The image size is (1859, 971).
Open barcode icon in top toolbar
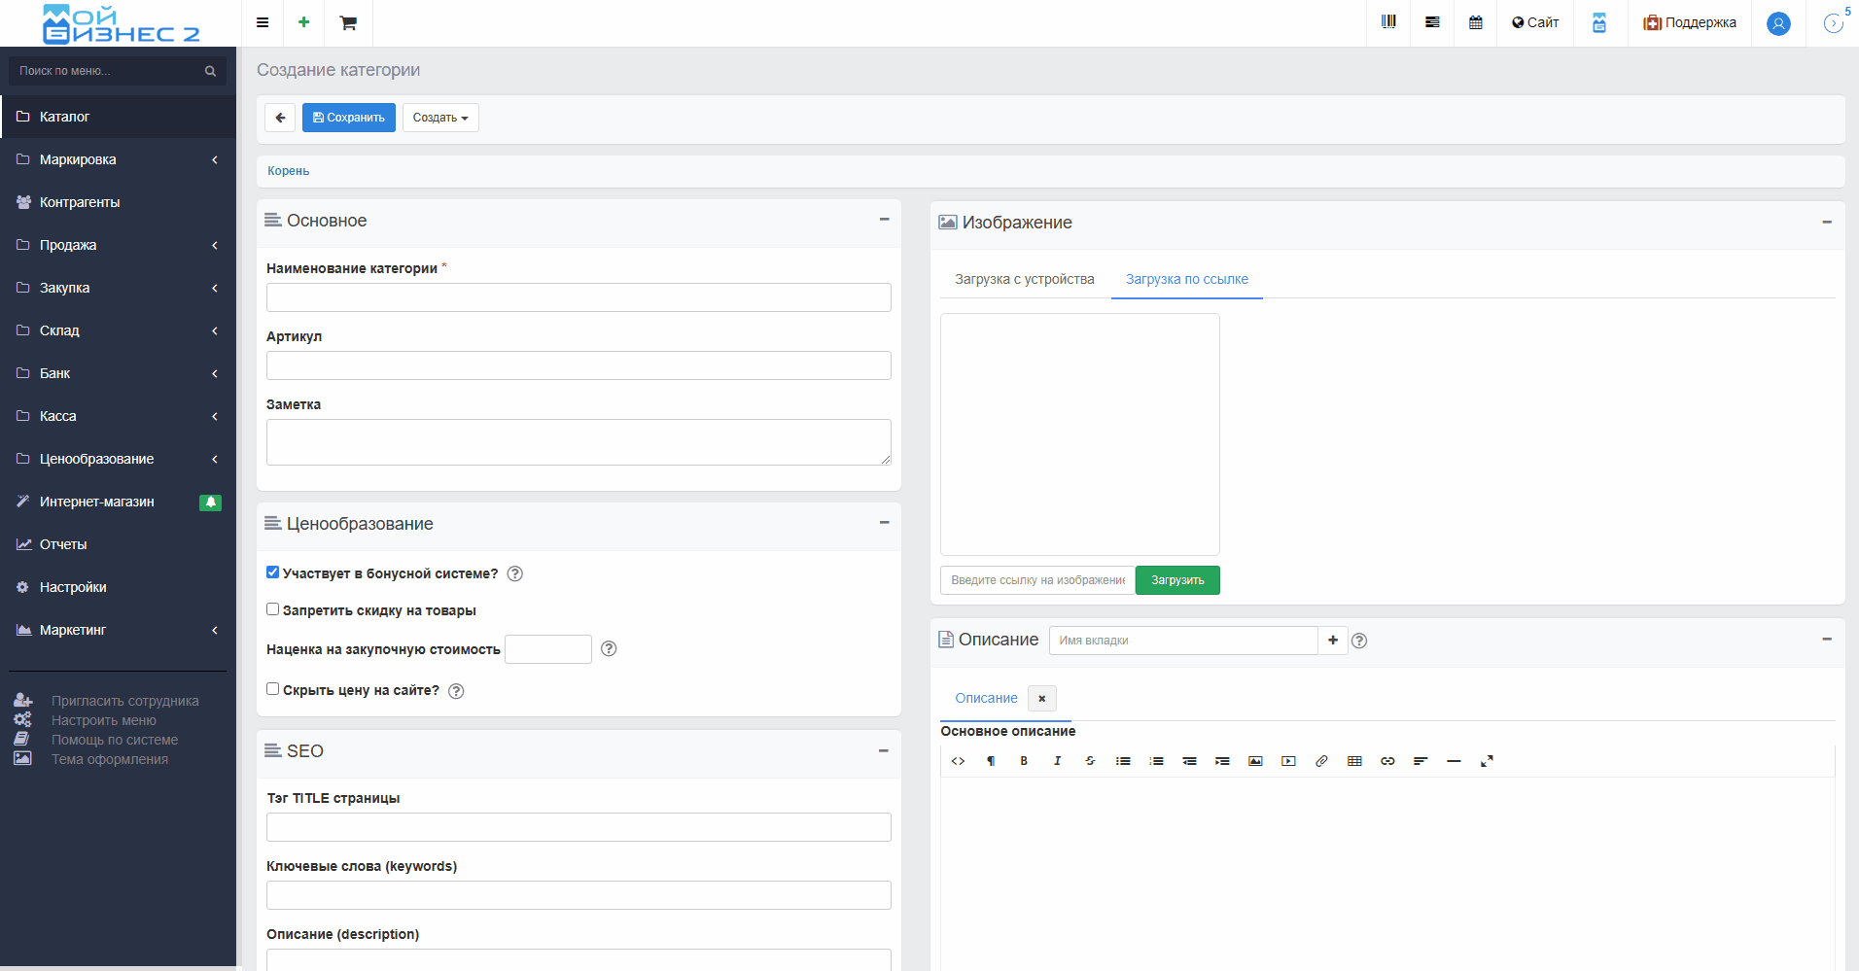[1388, 22]
